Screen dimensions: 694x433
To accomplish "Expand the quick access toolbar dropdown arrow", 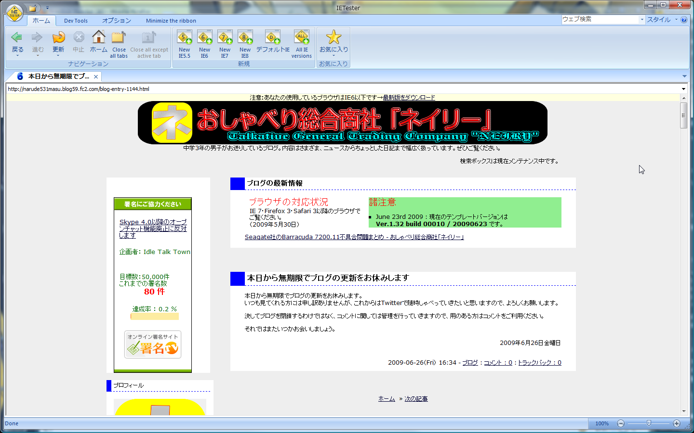I will click(x=47, y=8).
